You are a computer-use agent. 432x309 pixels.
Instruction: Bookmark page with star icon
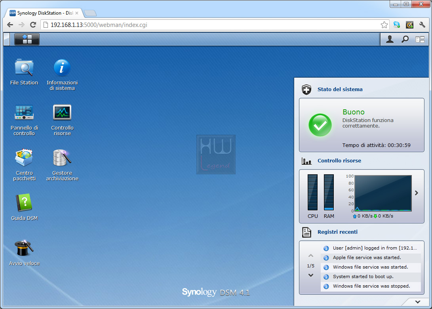pyautogui.click(x=384, y=25)
